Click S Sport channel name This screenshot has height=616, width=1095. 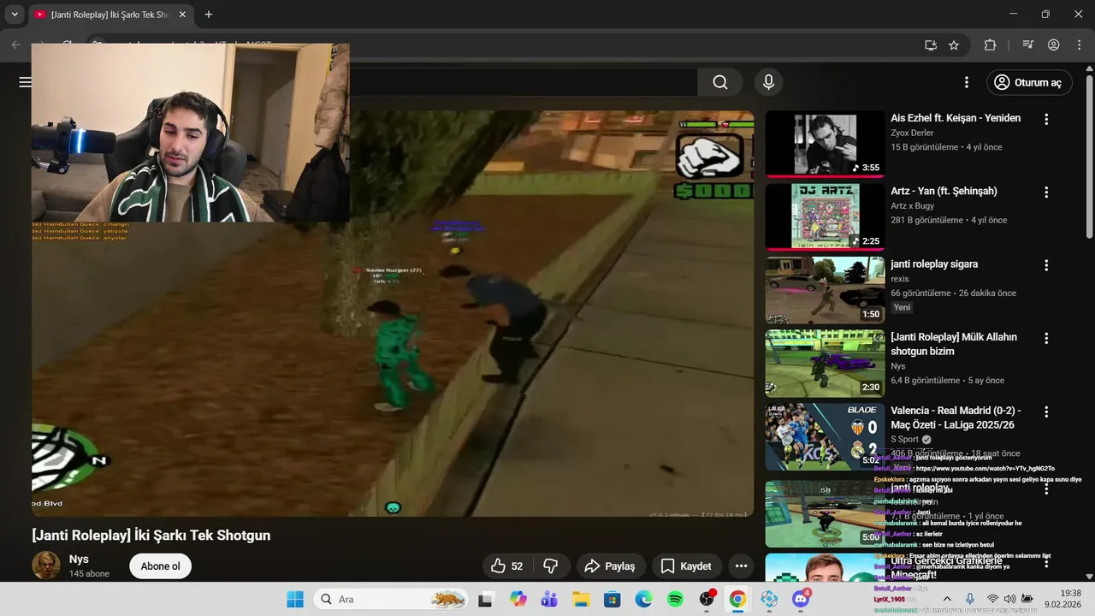(x=904, y=439)
